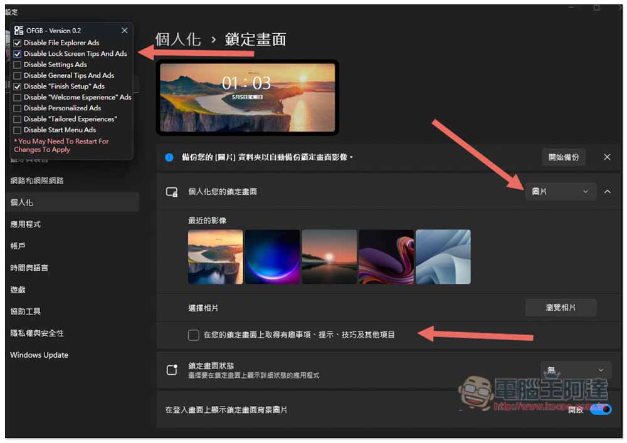Viewport: 627px width, 443px height.
Task: Close the OFGB window
Action: [125, 30]
